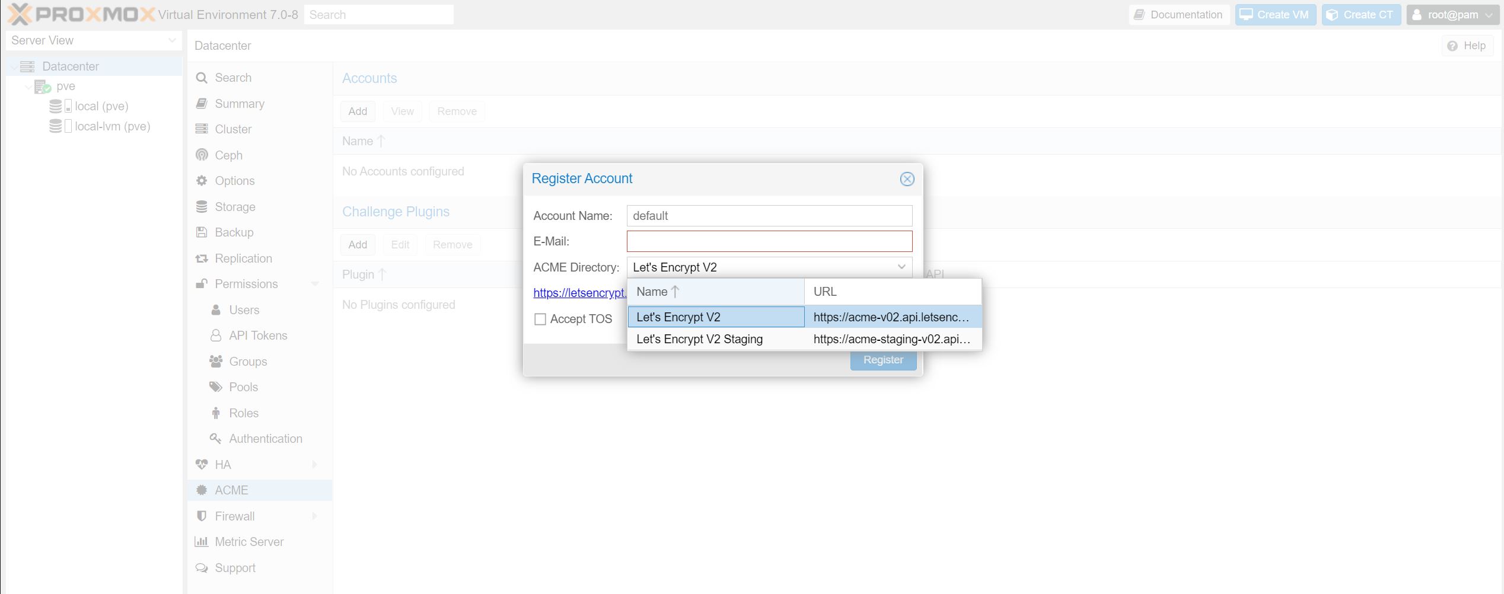The height and width of the screenshot is (594, 1504).
Task: Expand the Server View selector
Action: 171,40
